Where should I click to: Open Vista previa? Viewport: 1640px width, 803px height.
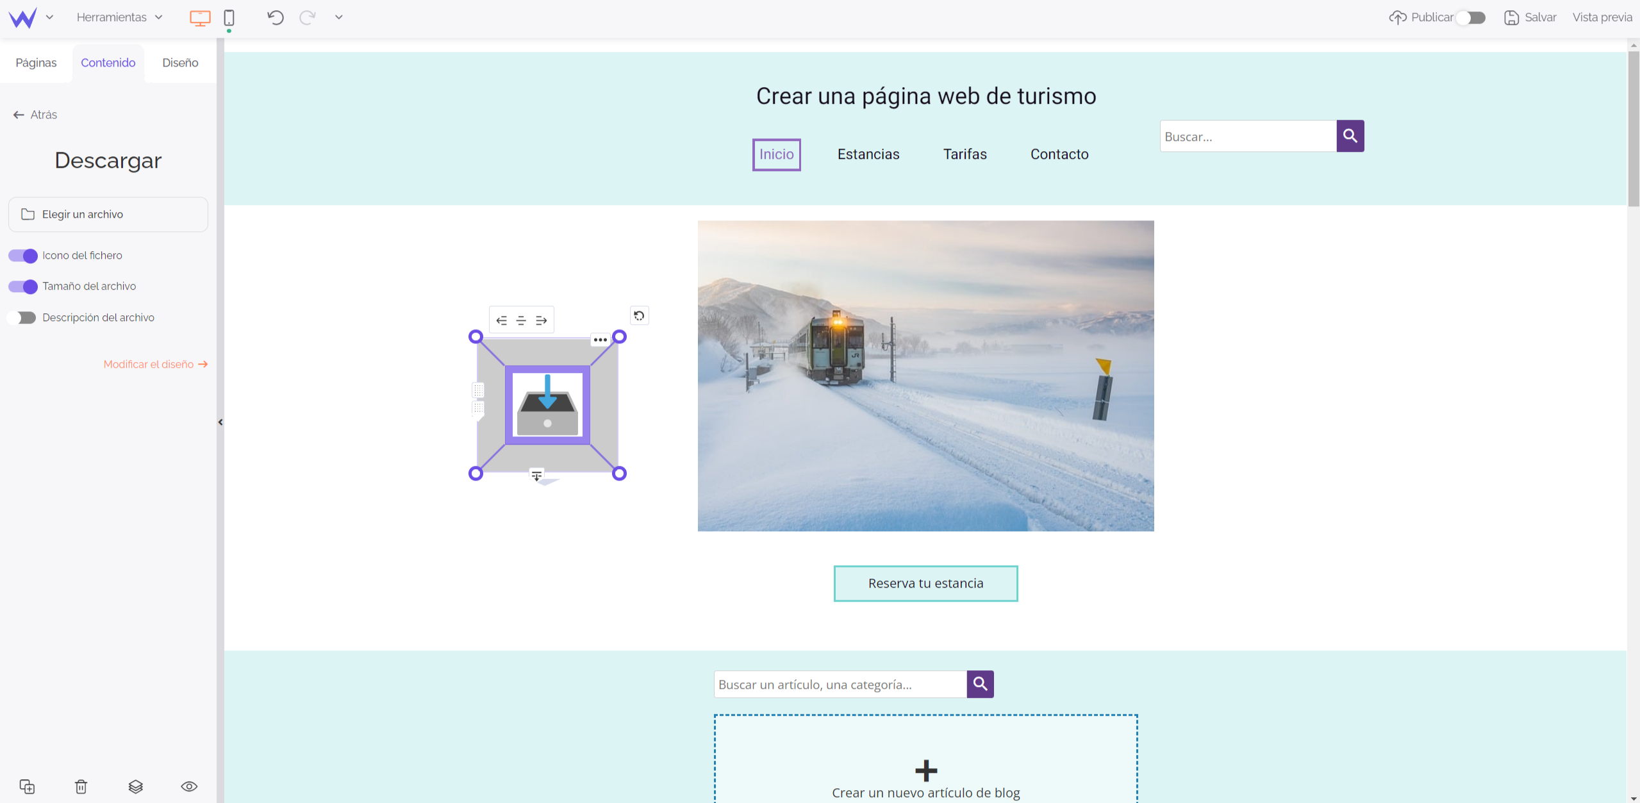1602,17
